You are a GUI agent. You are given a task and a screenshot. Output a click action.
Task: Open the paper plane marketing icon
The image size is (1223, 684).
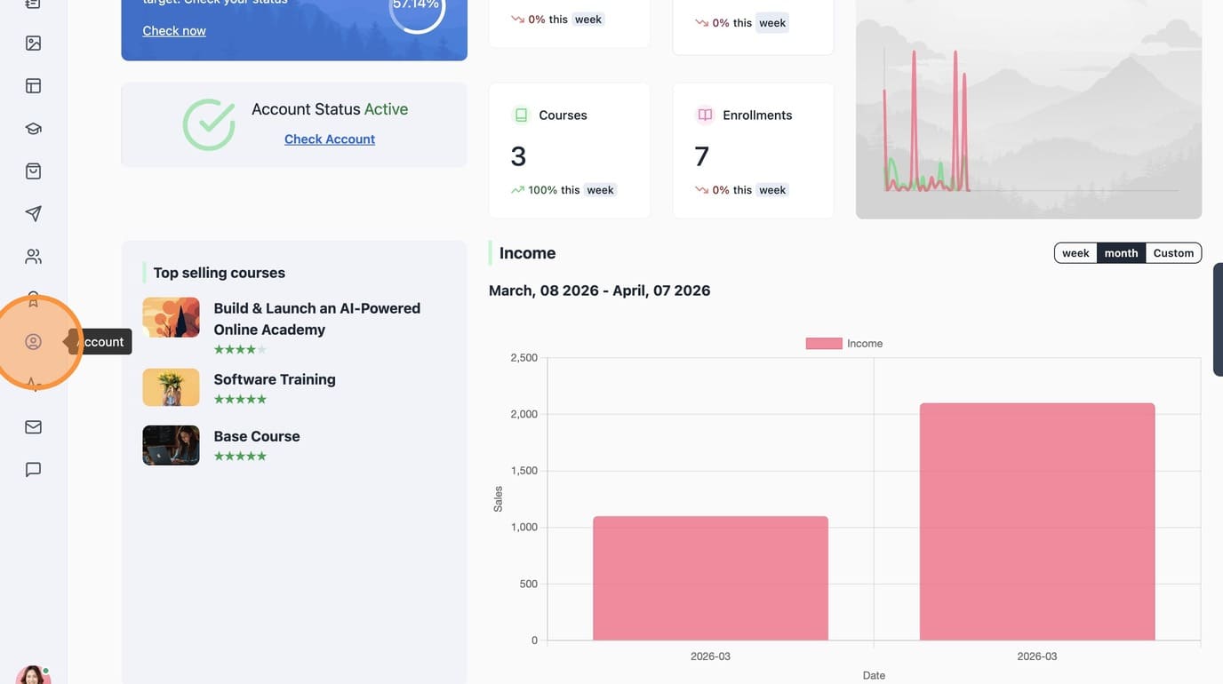click(33, 213)
